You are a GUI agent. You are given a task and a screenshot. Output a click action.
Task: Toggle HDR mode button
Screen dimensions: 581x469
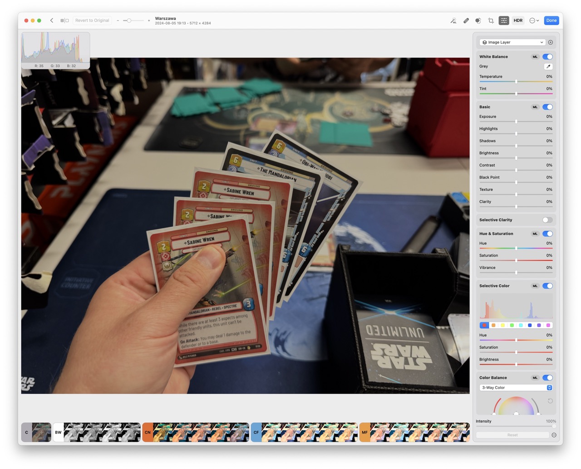pos(518,20)
